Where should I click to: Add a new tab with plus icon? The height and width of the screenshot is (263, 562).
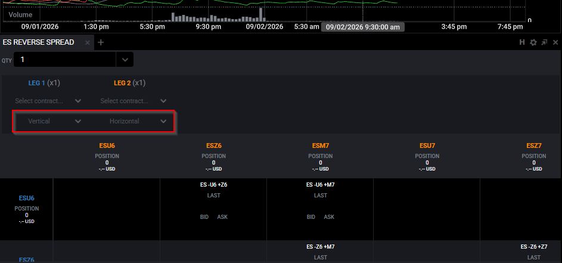point(101,42)
